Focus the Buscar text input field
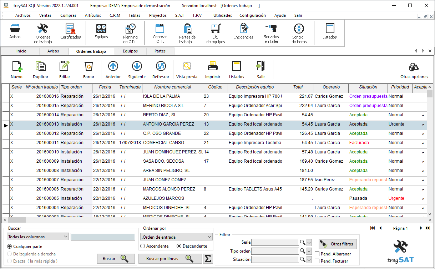This screenshot has height=269, width=435. (x=103, y=237)
